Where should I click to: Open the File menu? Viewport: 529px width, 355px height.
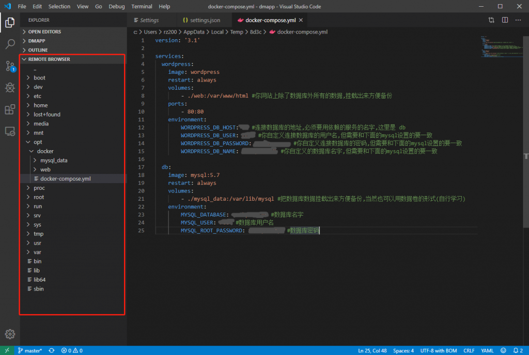[x=22, y=6]
